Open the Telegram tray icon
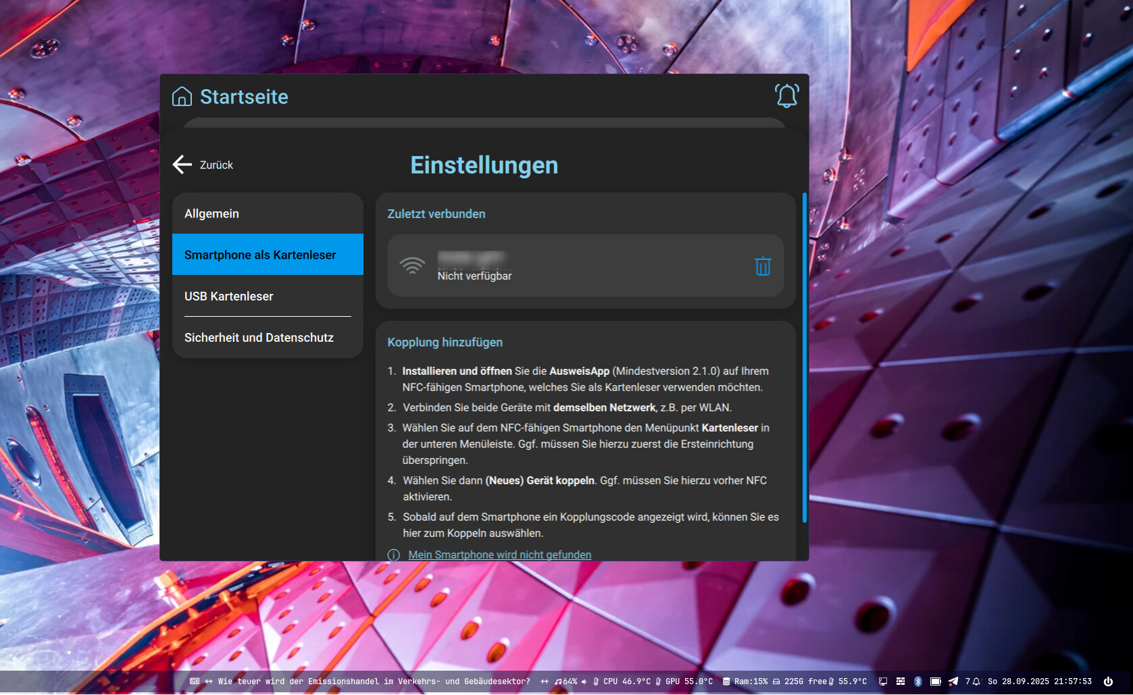Screen dimensions: 1133x695 point(953,681)
